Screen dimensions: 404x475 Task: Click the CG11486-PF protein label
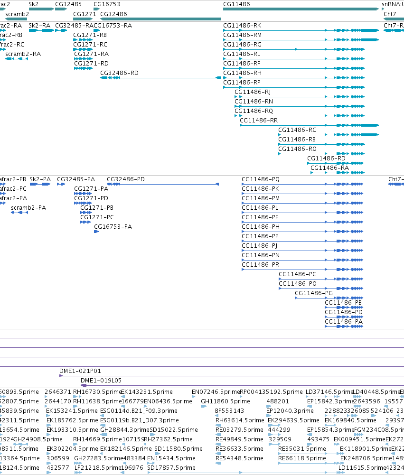coord(260,217)
